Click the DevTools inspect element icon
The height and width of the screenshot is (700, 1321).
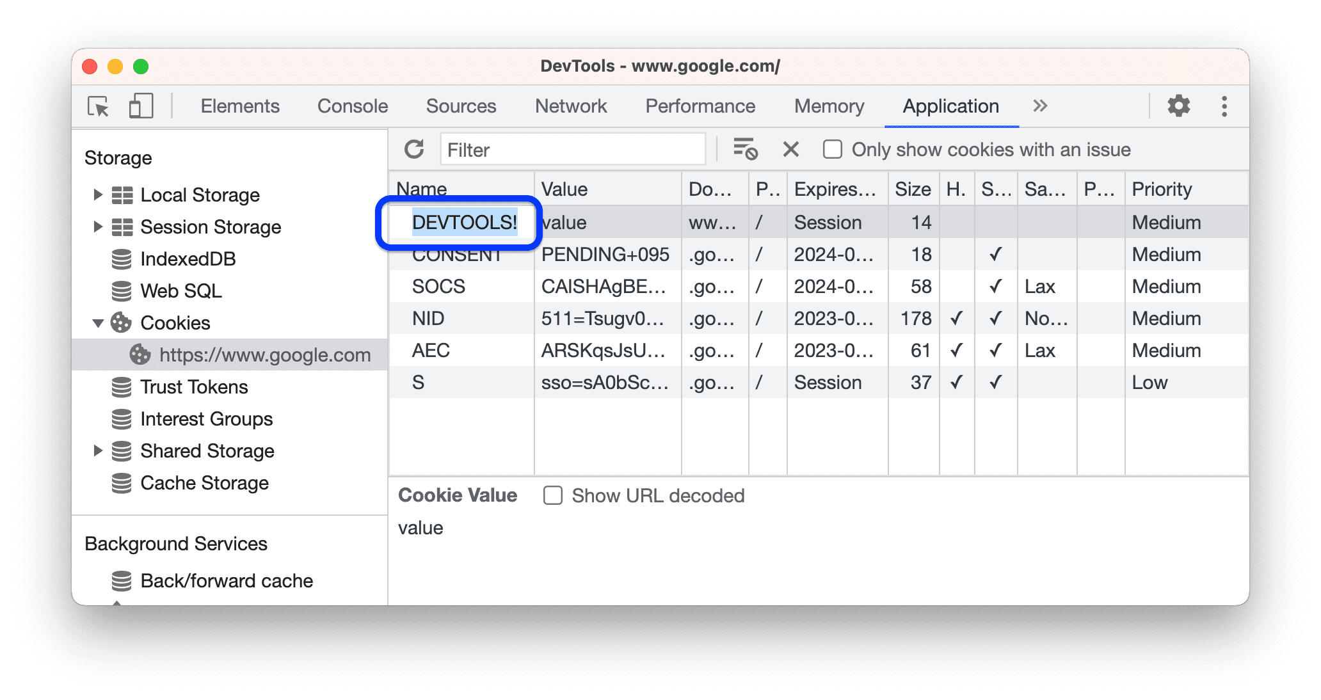tap(99, 104)
